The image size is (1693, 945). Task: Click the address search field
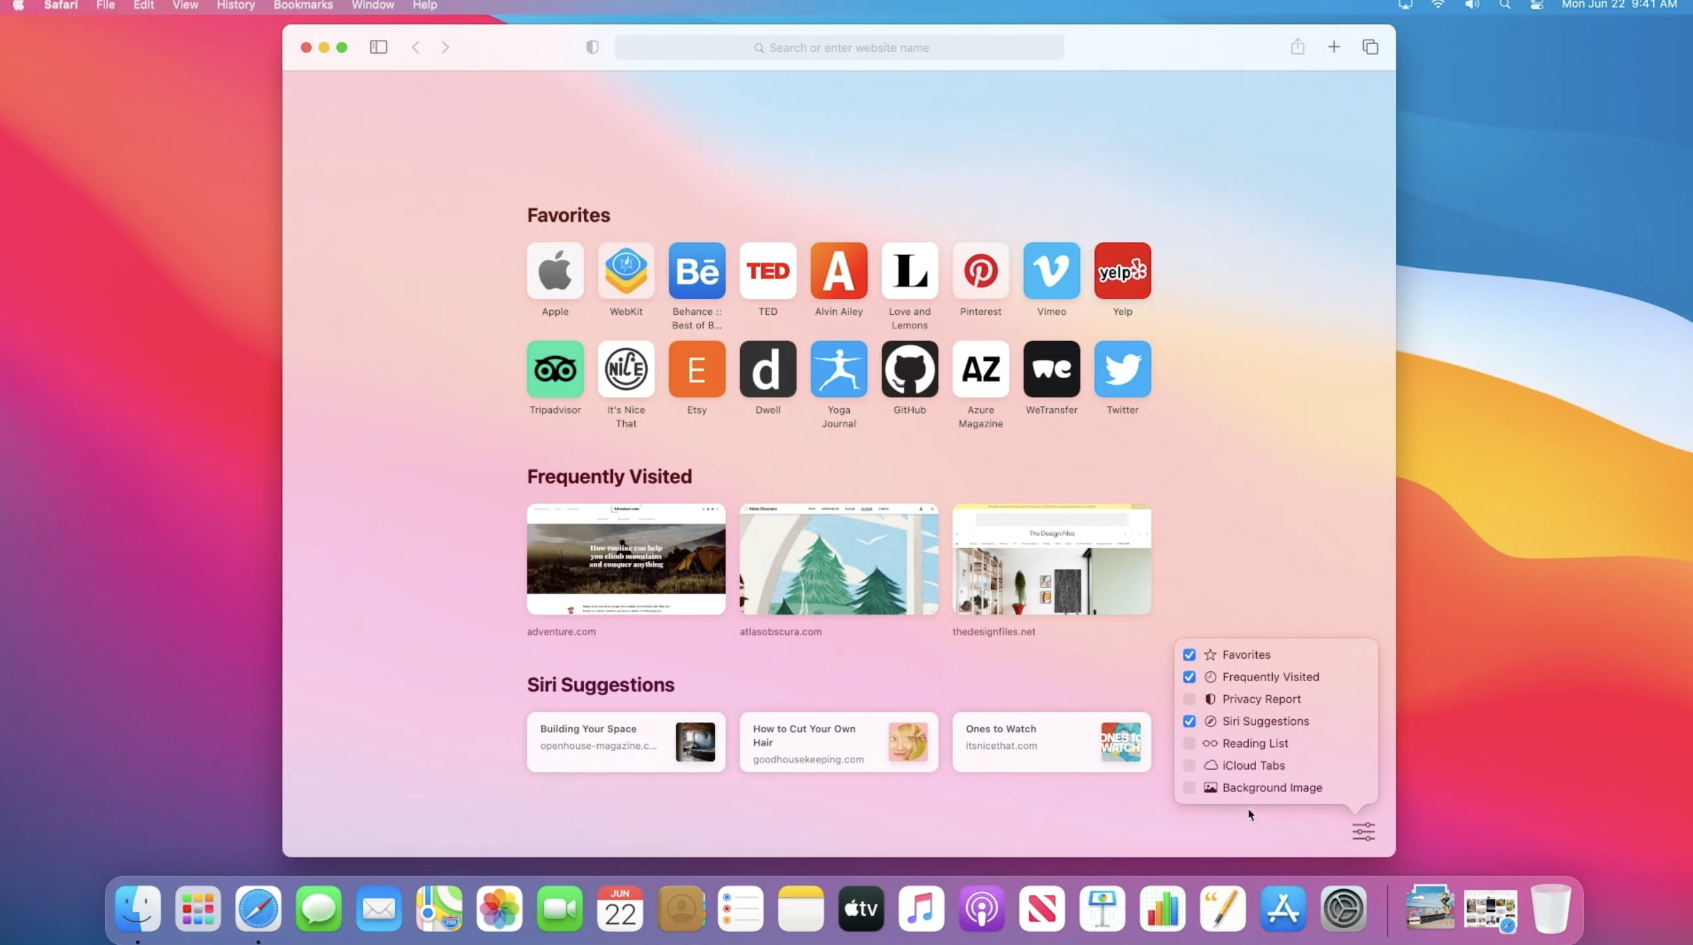[839, 48]
